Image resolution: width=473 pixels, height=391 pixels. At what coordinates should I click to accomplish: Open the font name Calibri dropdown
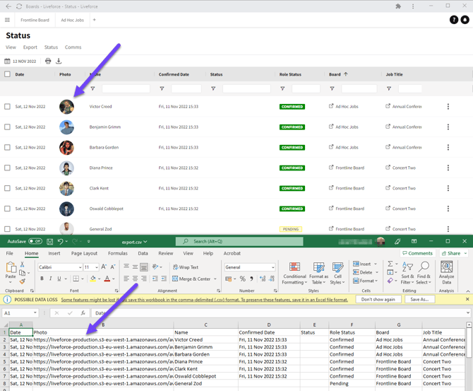(80, 267)
